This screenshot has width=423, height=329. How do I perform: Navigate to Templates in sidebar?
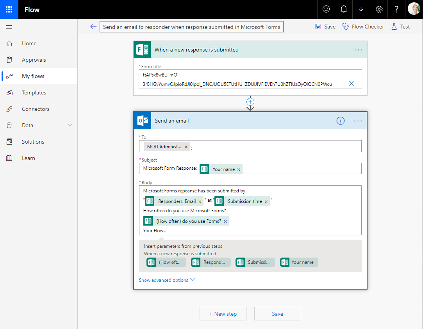click(x=34, y=92)
